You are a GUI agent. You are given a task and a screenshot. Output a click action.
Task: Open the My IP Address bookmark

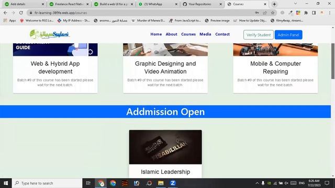coord(73,20)
